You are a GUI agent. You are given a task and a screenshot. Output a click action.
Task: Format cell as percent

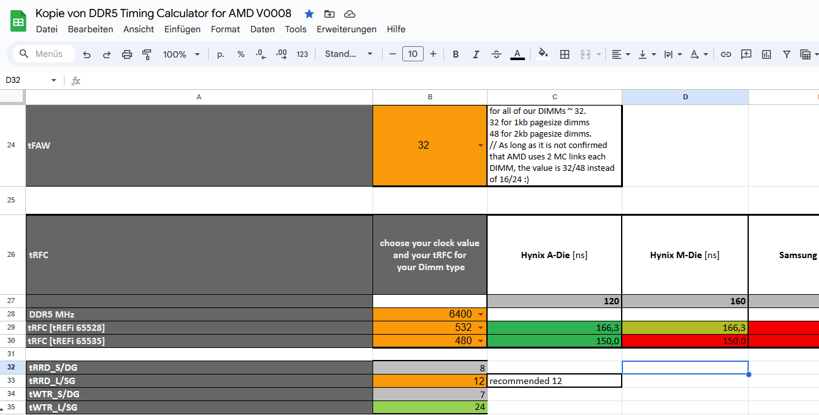click(241, 54)
